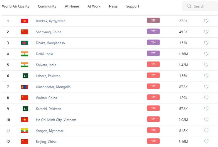This screenshot has height=147, width=218.
Task: Click the Kyrgyzstan flag icon
Action: (25, 21)
